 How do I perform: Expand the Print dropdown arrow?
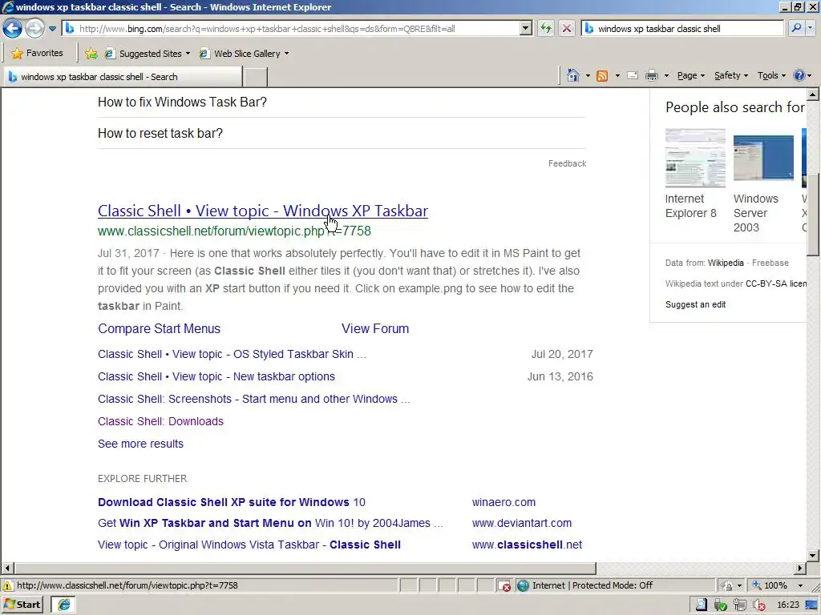click(666, 76)
